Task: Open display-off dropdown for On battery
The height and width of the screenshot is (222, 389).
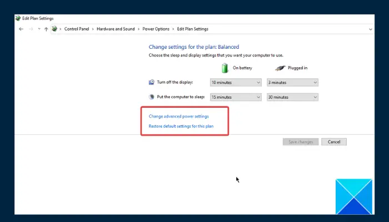Action: (x=236, y=83)
